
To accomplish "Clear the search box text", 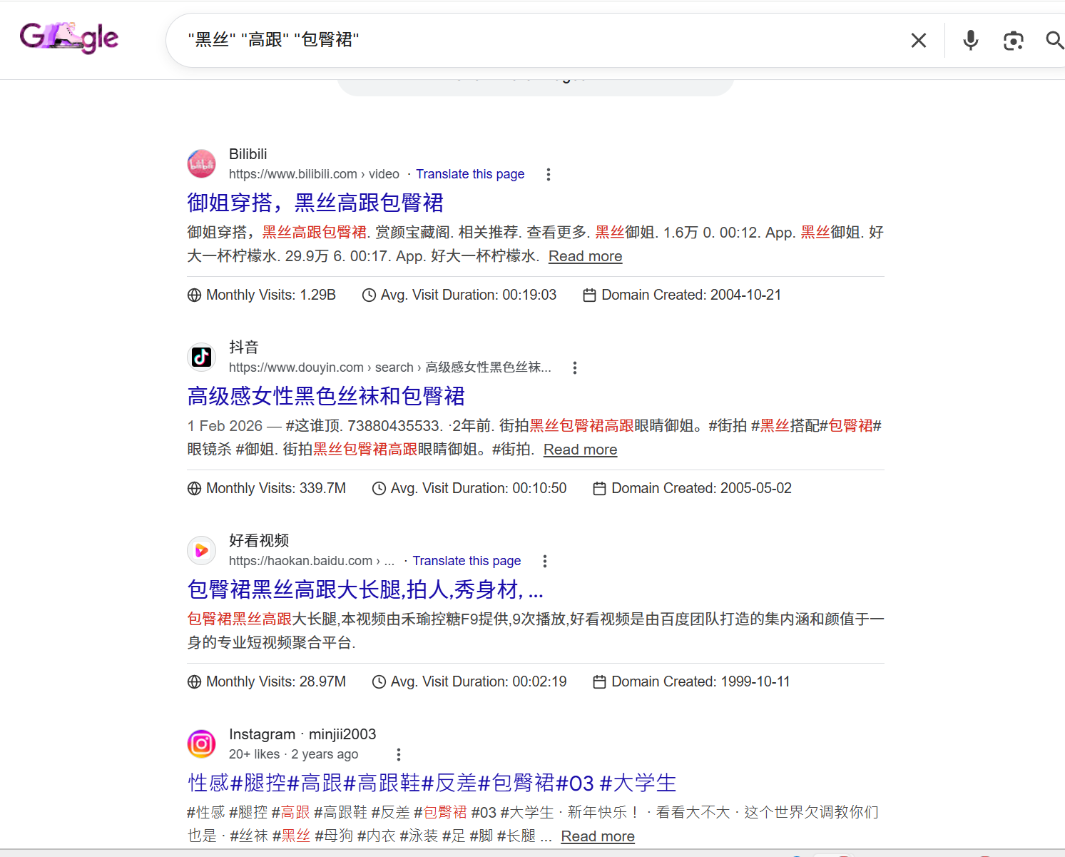I will (x=919, y=41).
